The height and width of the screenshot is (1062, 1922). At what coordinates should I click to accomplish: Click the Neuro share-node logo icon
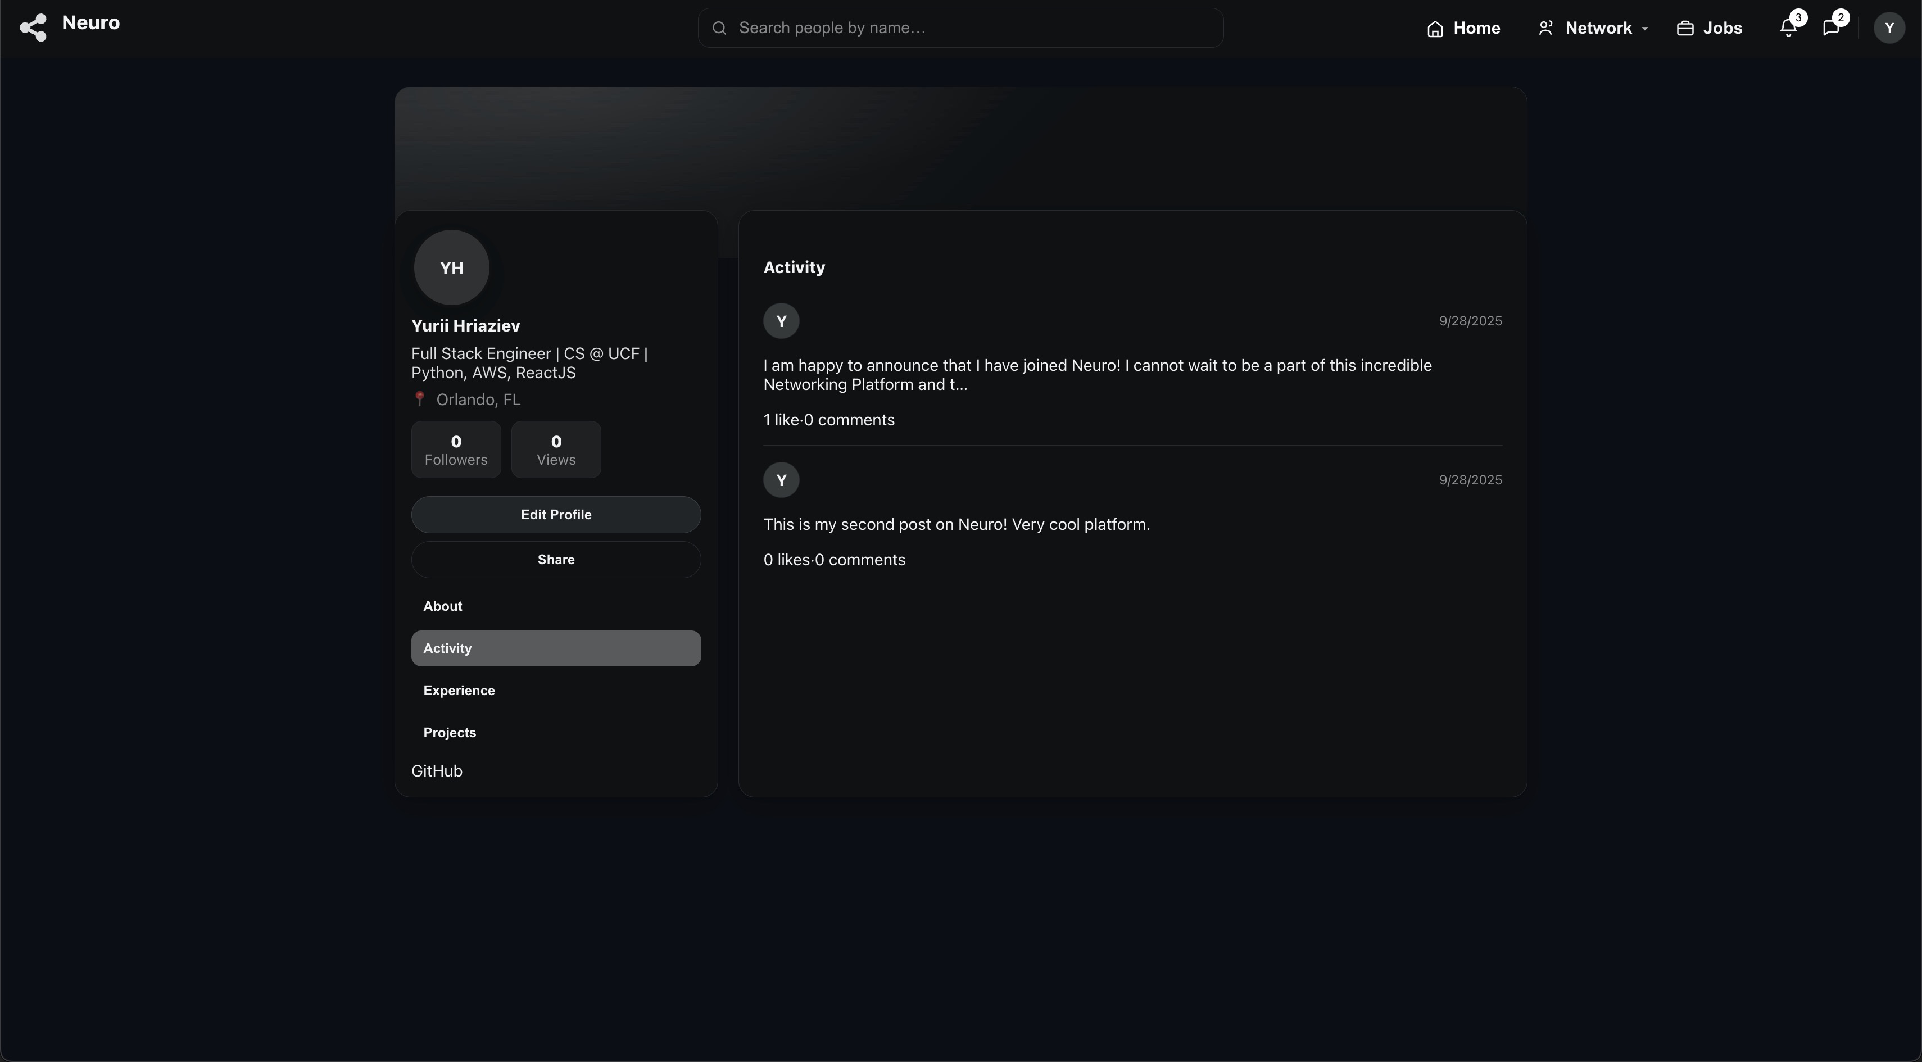point(33,28)
